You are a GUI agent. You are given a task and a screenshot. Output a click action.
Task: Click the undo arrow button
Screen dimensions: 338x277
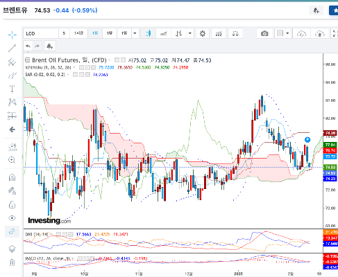(x=28, y=46)
